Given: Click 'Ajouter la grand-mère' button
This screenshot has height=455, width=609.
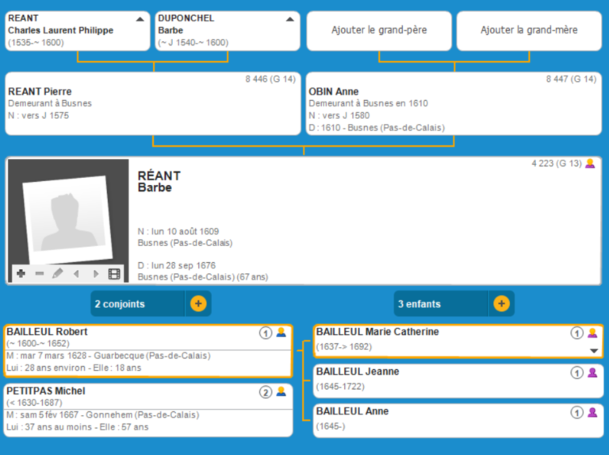Looking at the screenshot, I should coord(529,30).
